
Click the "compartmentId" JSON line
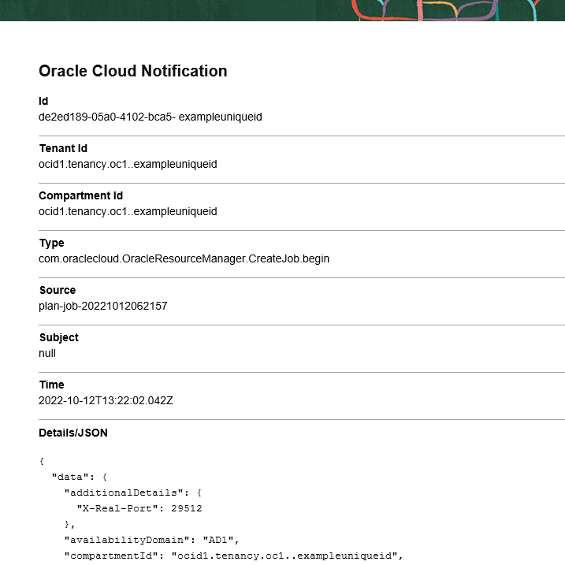pos(233,556)
